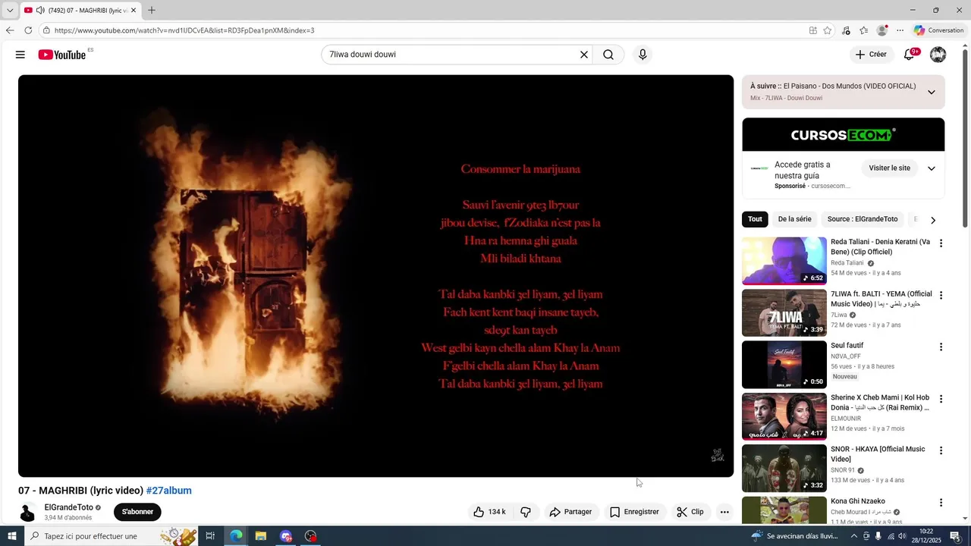The height and width of the screenshot is (546, 971).
Task: Open the Copilot Conversation button
Action: 938,30
